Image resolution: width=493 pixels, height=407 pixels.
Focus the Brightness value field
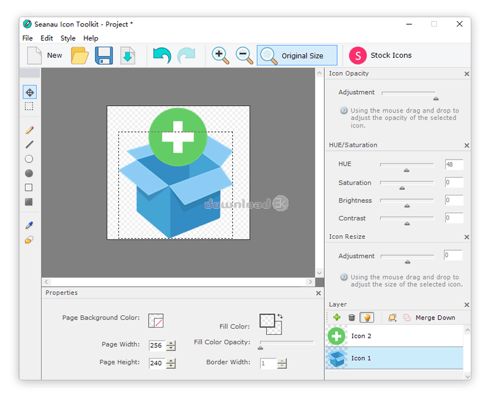[x=454, y=200]
